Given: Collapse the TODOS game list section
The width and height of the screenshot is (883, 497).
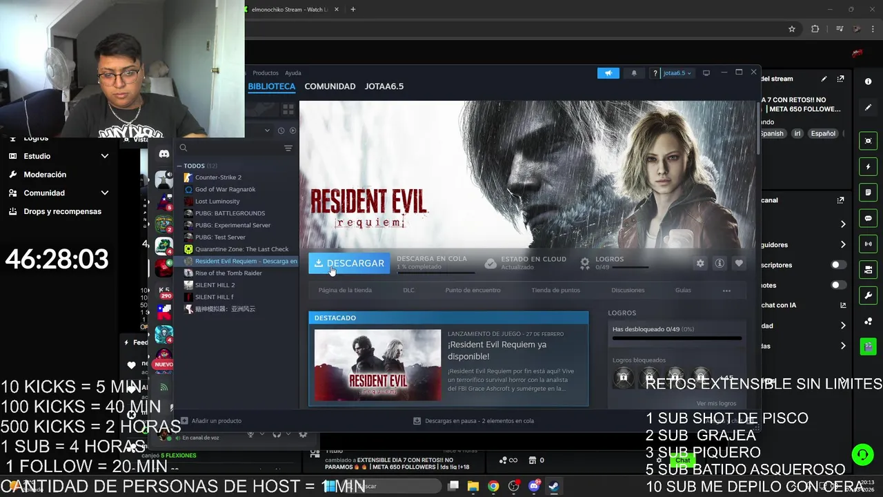Looking at the screenshot, I should (179, 166).
